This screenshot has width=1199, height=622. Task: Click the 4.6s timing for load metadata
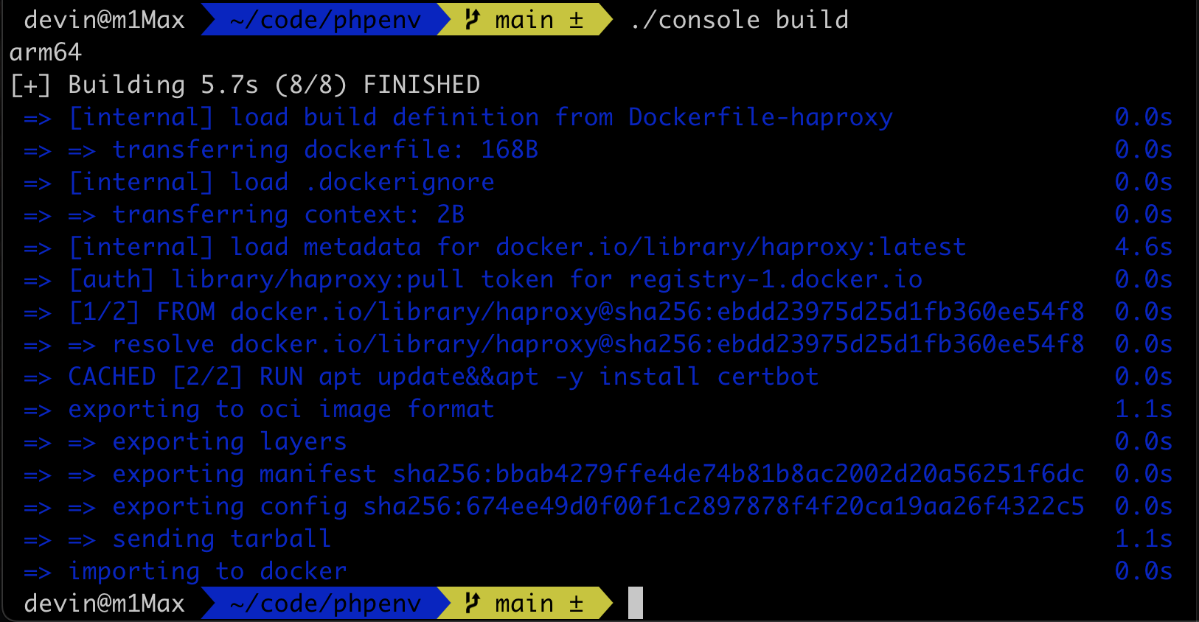click(x=1144, y=247)
